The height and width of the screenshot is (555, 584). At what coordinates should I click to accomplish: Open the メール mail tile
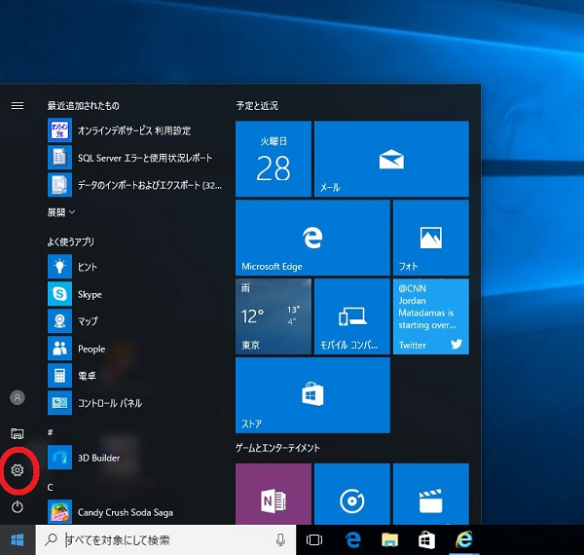coord(391,159)
